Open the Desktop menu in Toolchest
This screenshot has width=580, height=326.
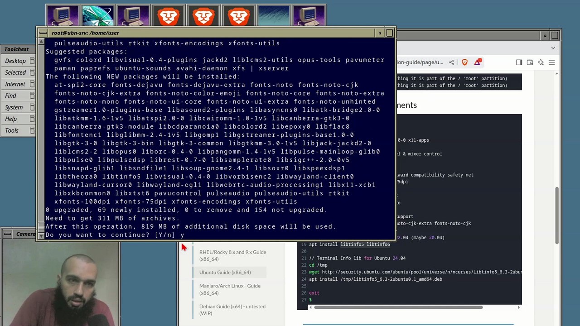click(x=15, y=61)
